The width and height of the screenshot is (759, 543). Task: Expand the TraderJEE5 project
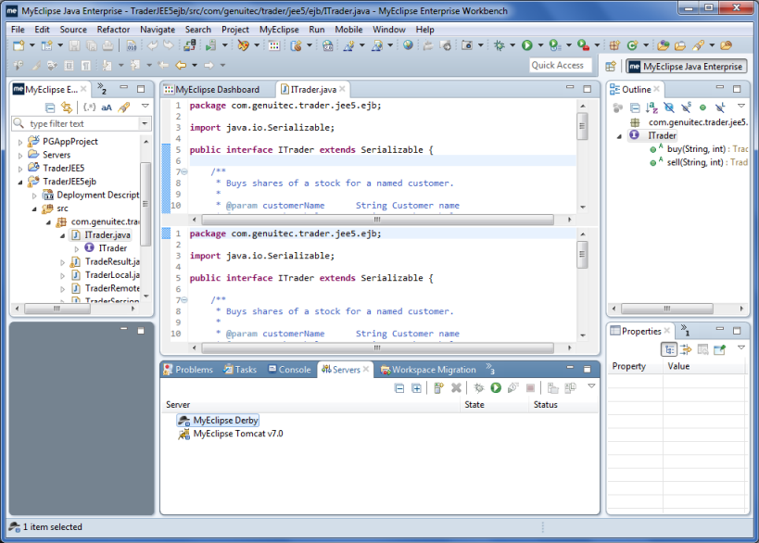(x=20, y=168)
